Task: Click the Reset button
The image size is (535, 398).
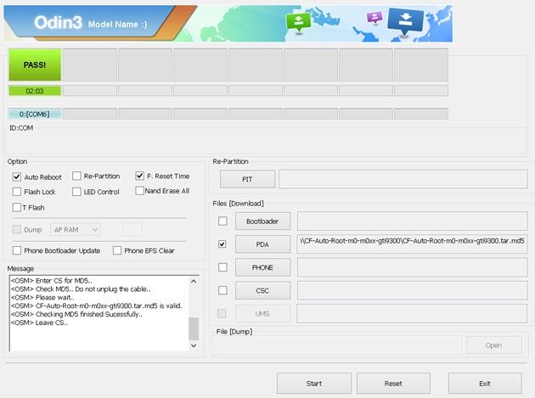Action: (393, 384)
